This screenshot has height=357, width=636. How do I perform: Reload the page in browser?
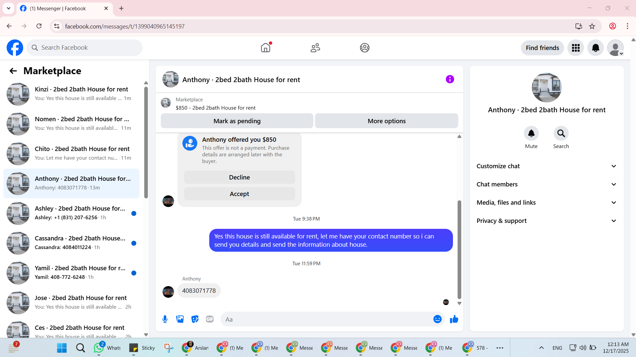coord(39,26)
